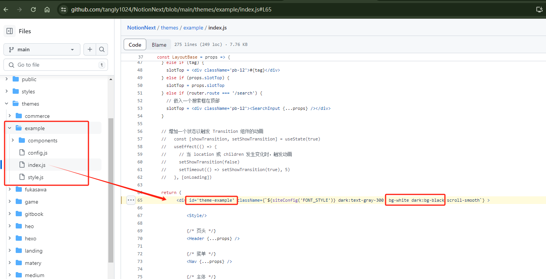Open themes breadcrumb link
546x279 pixels.
click(170, 28)
